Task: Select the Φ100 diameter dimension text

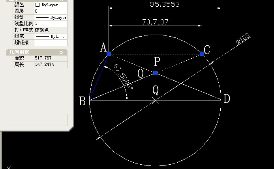Action: point(243,39)
